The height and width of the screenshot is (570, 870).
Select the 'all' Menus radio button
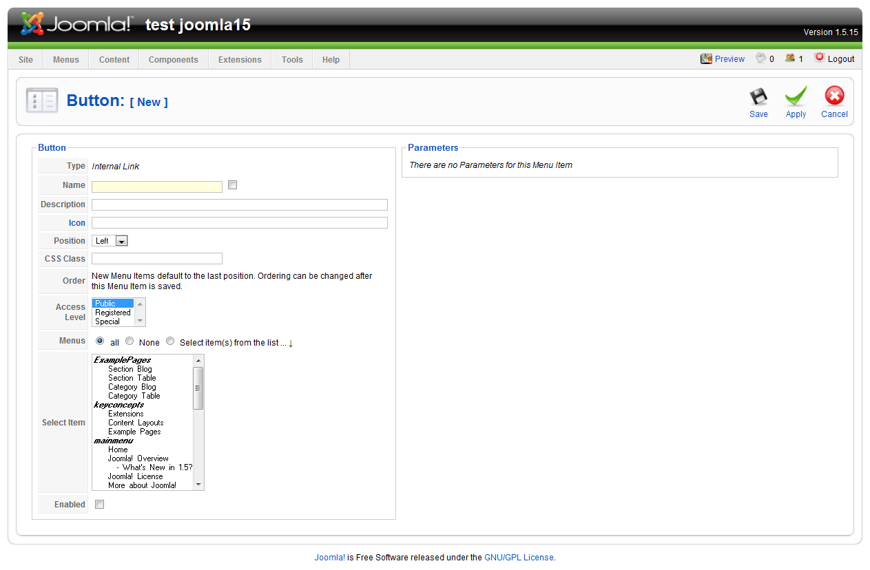point(100,341)
